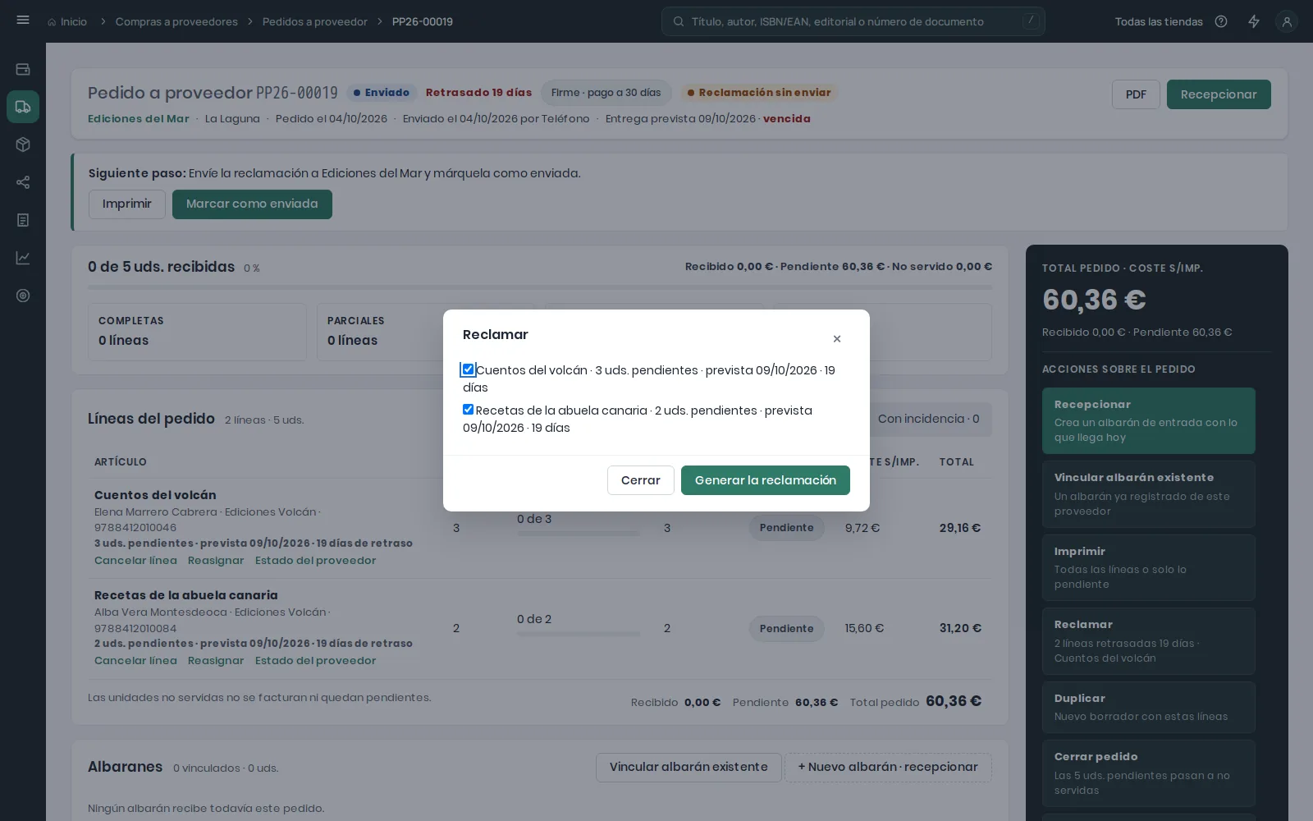Image resolution: width=1313 pixels, height=821 pixels.
Task: Click the share network sidebar icon
Action: click(23, 182)
